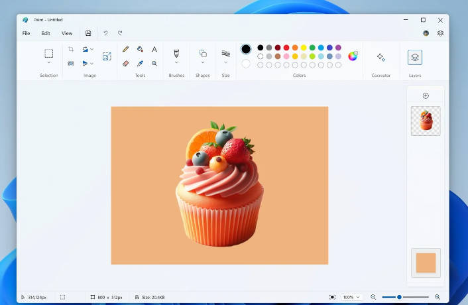Expand the Size dropdown arrow
468x305 pixels.
tap(226, 62)
